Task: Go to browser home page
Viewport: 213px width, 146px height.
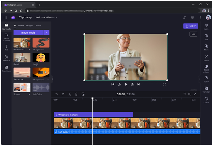Action: coord(21,11)
